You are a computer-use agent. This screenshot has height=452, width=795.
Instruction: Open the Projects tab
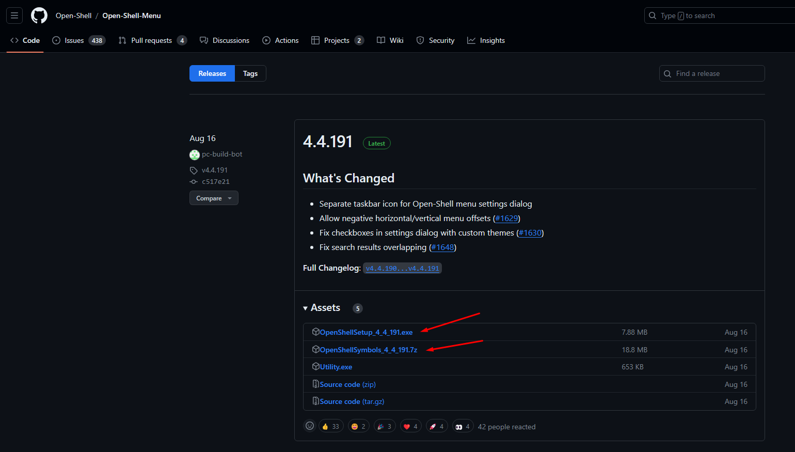point(338,40)
